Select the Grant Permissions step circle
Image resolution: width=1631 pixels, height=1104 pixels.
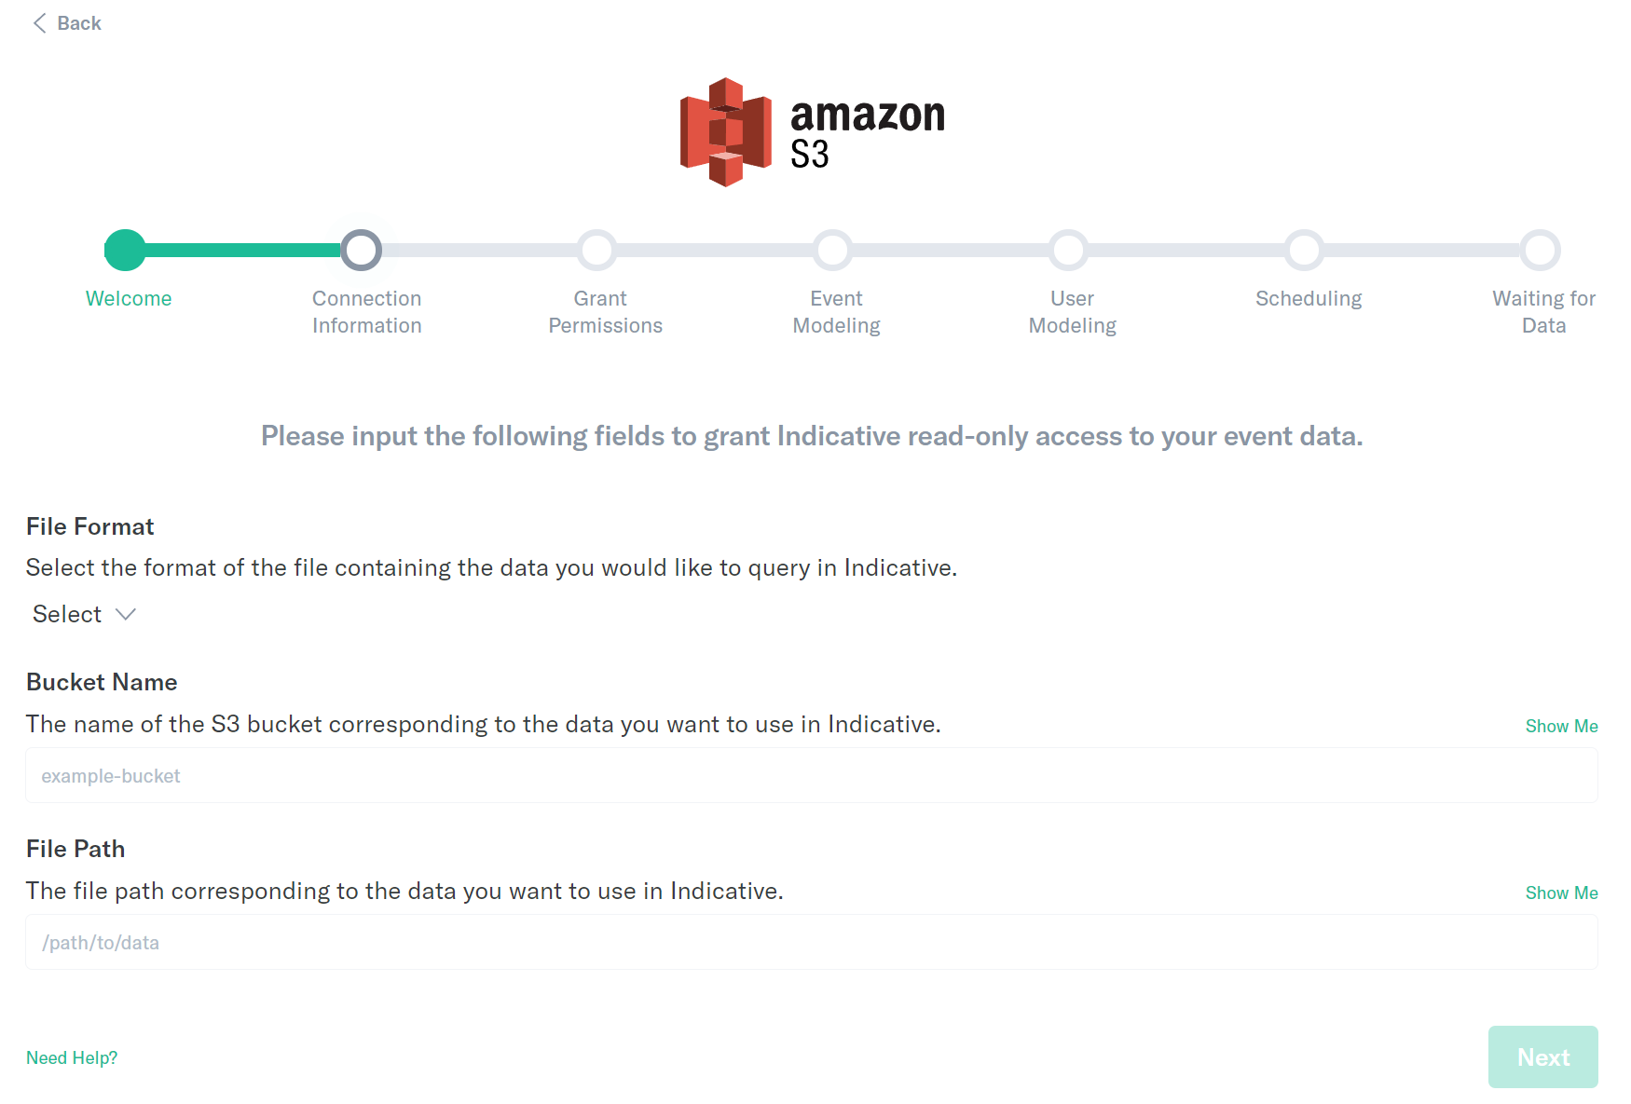coord(596,250)
